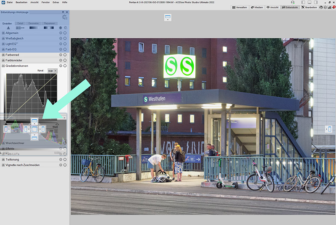Open the Hilfe menu

point(65,3)
